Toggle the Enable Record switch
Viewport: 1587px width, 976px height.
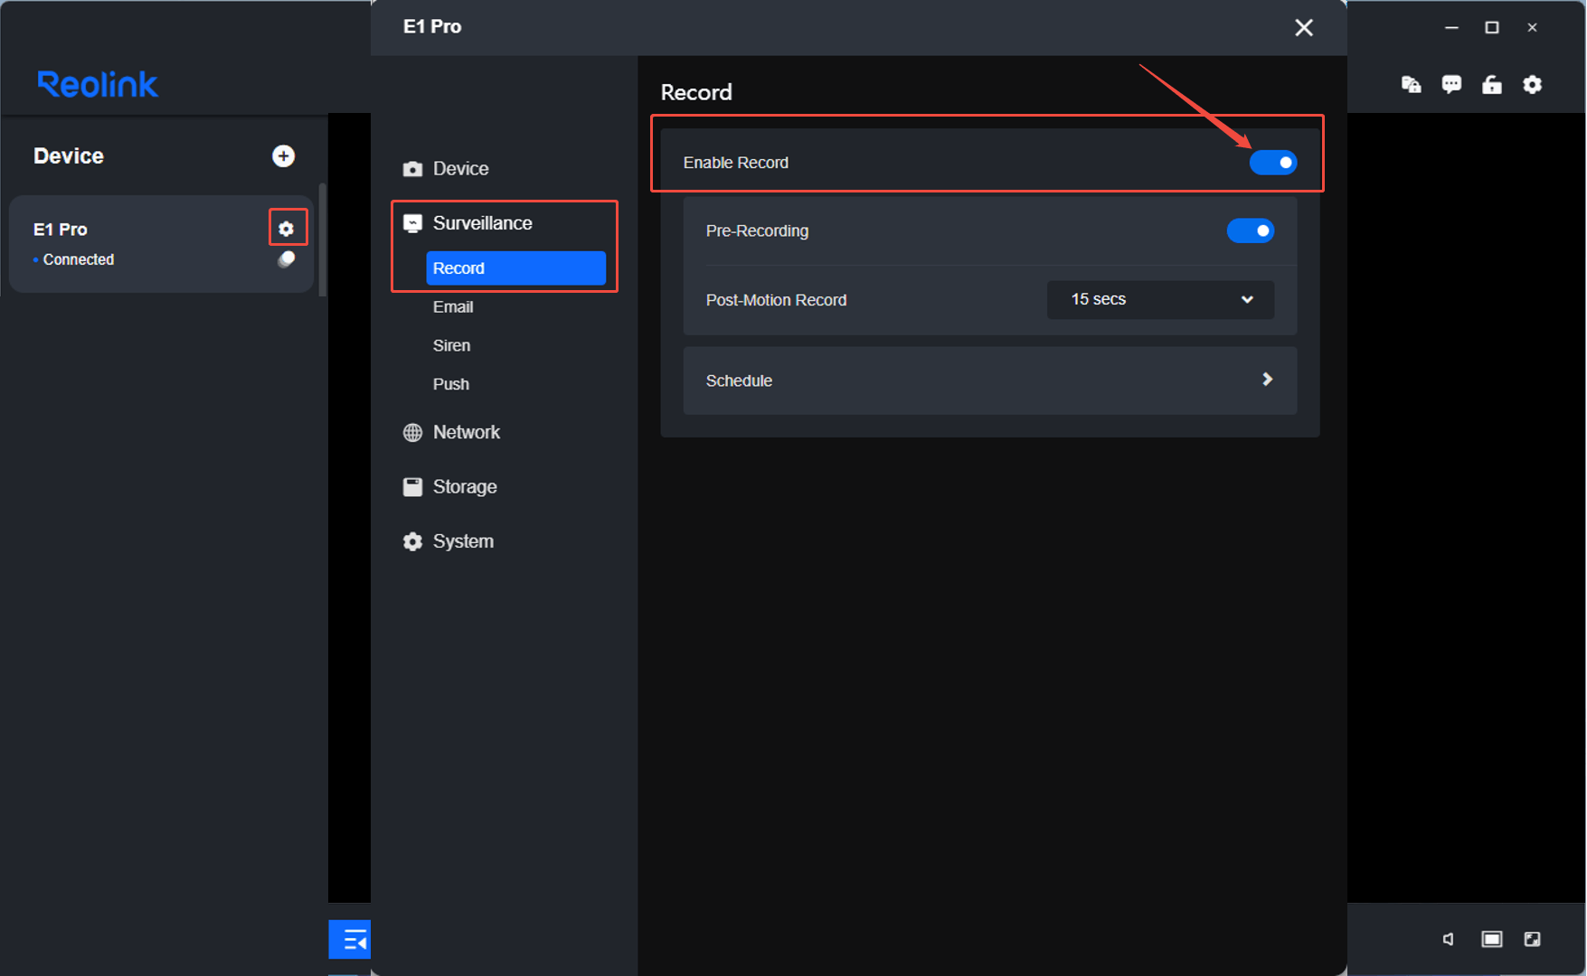coord(1273,163)
